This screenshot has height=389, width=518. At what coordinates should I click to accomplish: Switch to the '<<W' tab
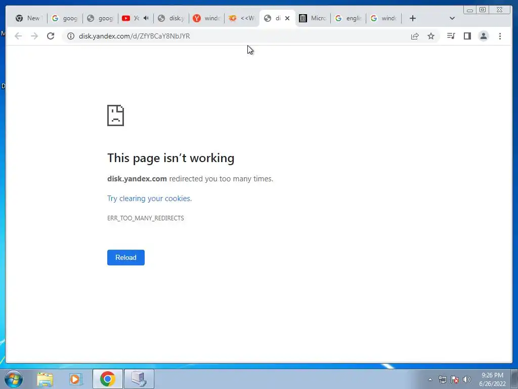(x=242, y=18)
